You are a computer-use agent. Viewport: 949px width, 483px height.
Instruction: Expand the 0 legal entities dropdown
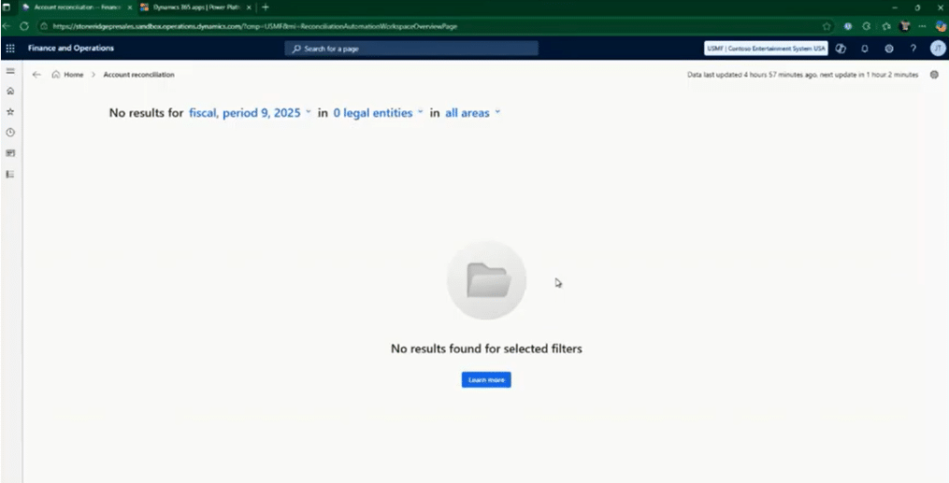pyautogui.click(x=378, y=113)
